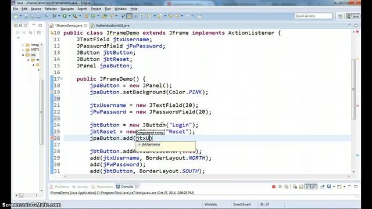Collapse the 'src' folder in navigator
The image size is (372, 209).
point(23,55)
